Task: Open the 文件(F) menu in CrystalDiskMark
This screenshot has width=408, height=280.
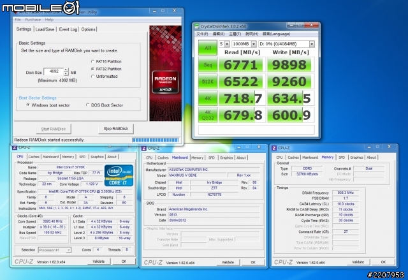Action: coord(202,34)
